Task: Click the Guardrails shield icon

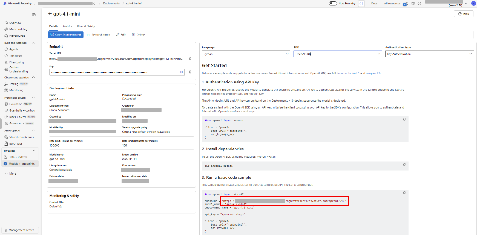Action: click(x=6, y=110)
